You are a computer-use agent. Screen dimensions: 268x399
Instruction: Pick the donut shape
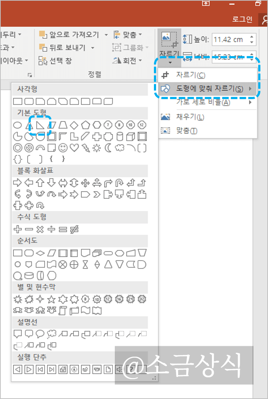[18, 148]
